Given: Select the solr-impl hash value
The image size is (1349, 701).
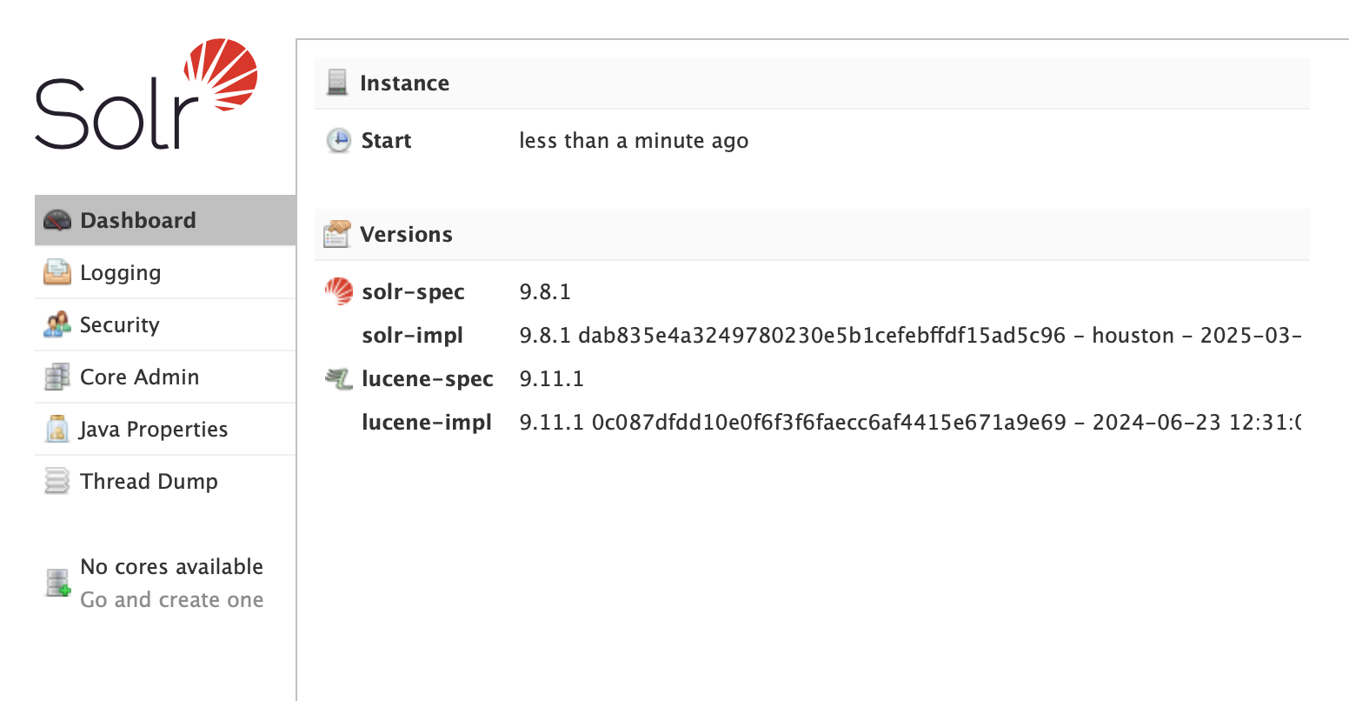Looking at the screenshot, I should pos(910,336).
